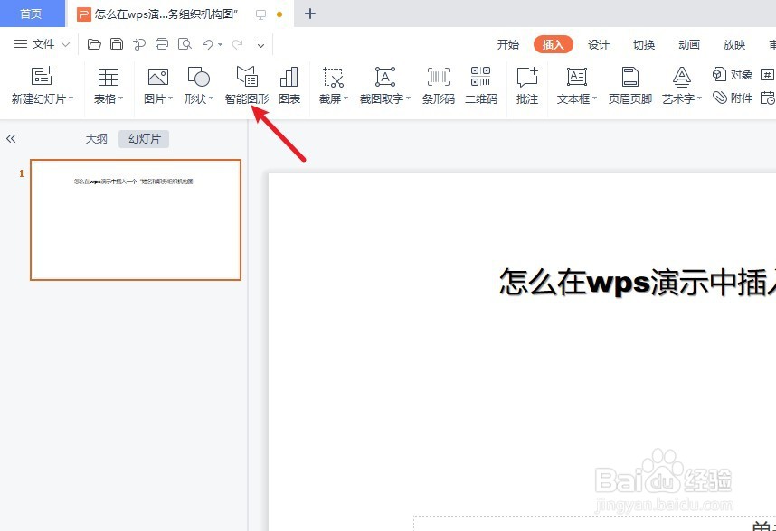The width and height of the screenshot is (776, 531).
Task: Go to the 切换 transitions tab
Action: point(644,45)
